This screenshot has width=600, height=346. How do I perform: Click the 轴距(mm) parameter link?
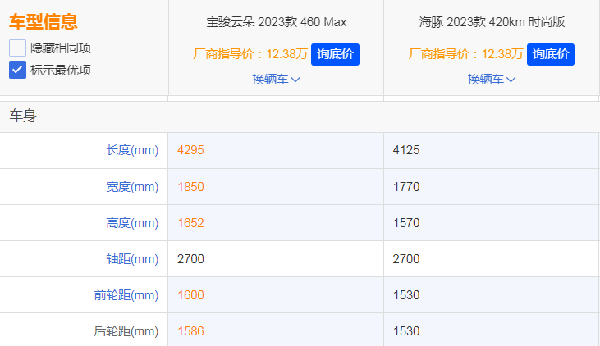132,259
